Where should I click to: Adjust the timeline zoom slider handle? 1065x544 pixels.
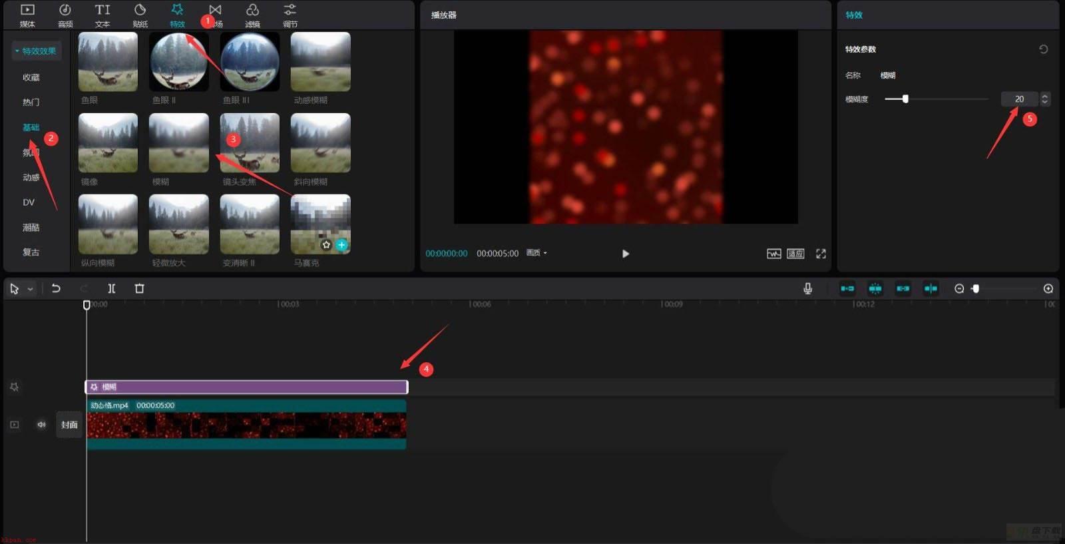(976, 288)
